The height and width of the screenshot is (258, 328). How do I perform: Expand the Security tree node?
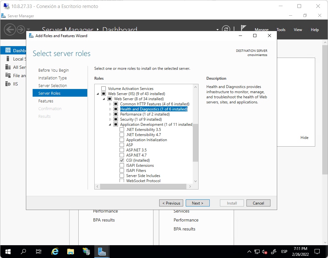pos(110,119)
